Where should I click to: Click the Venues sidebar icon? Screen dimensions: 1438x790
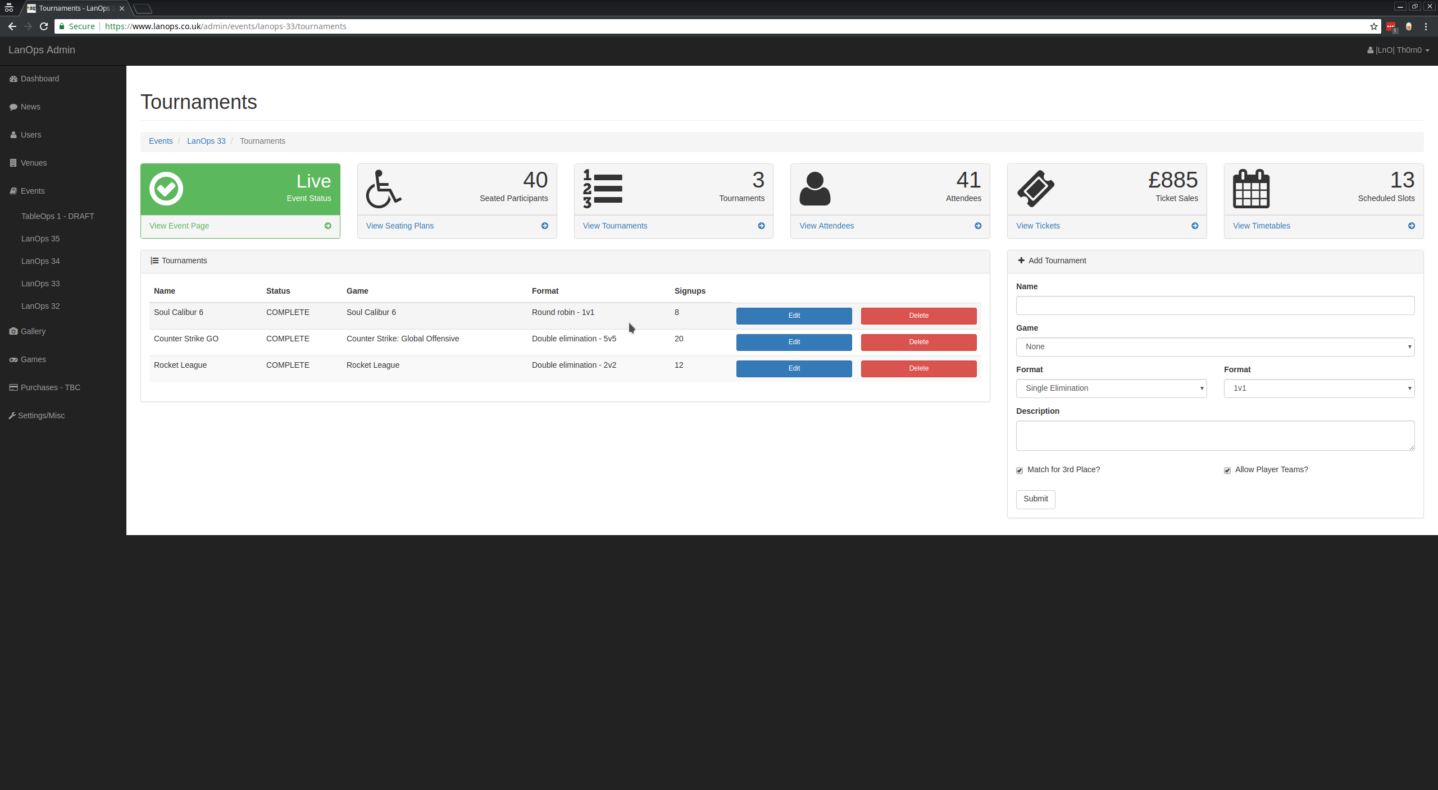[x=13, y=162]
